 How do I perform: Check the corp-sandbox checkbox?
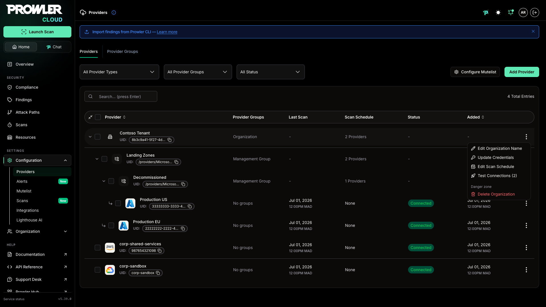click(x=98, y=270)
